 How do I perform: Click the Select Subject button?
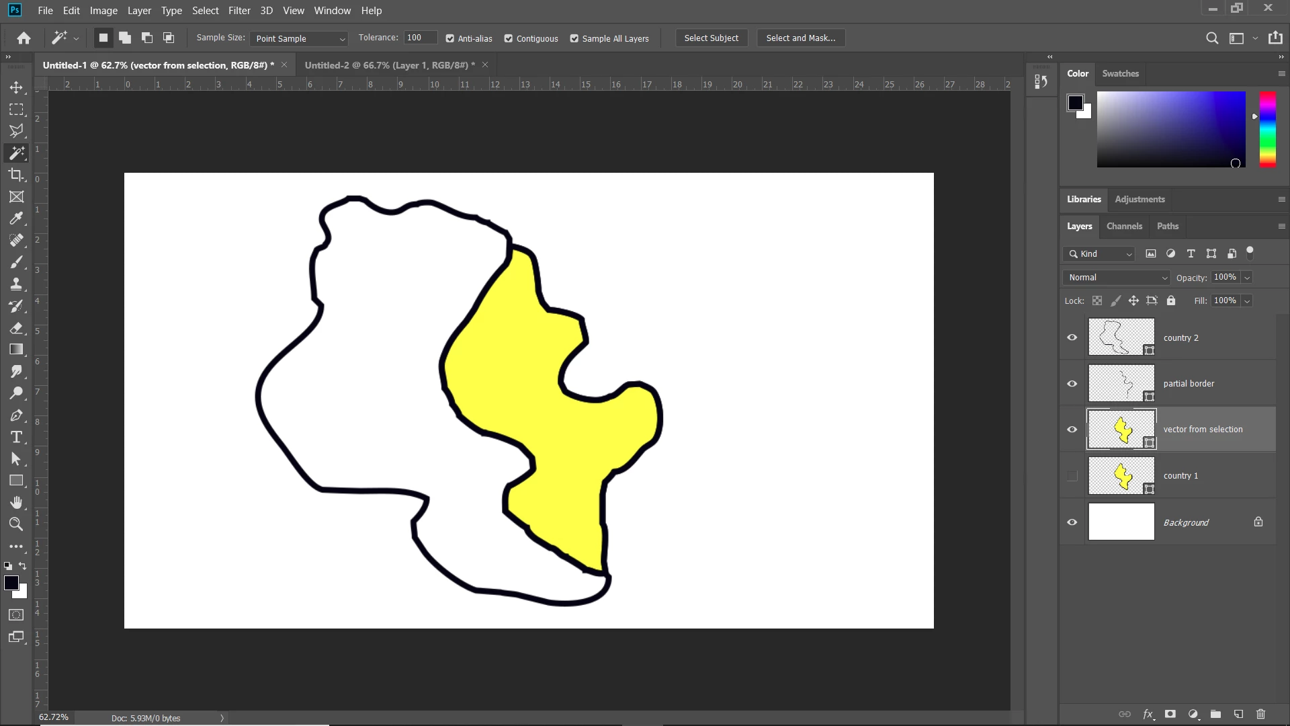[711, 38]
